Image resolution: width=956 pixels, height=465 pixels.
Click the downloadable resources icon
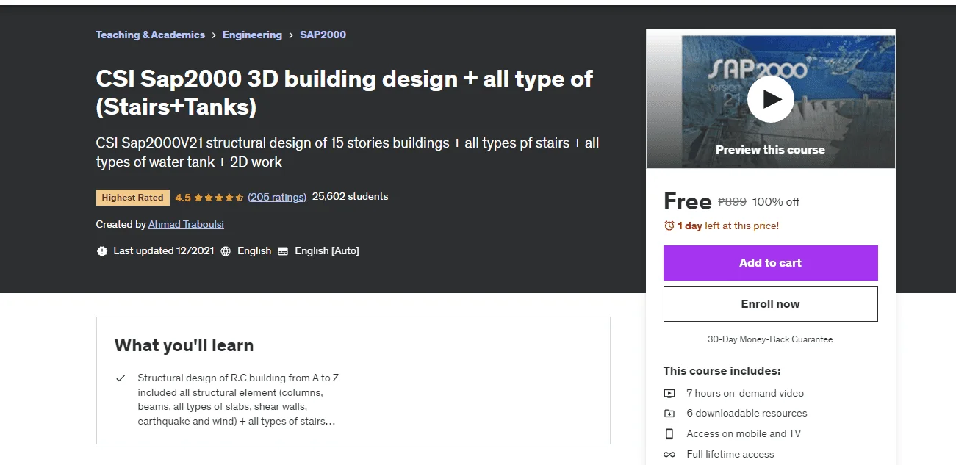(669, 414)
